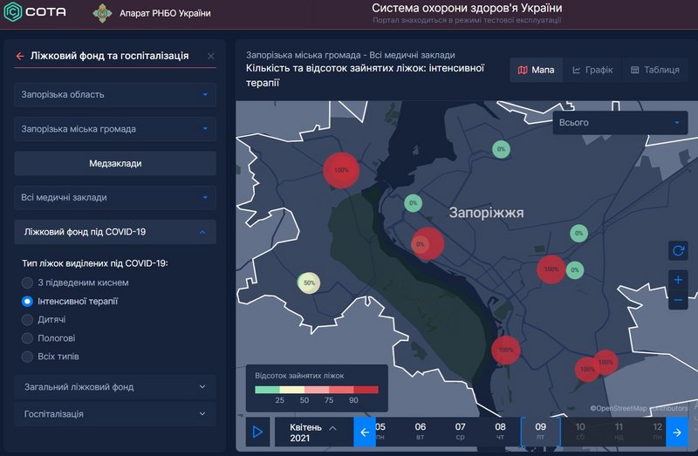Open the Всього dropdown on map

[620, 123]
